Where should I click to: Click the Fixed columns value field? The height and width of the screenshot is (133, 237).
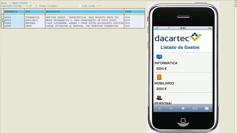point(79,6)
